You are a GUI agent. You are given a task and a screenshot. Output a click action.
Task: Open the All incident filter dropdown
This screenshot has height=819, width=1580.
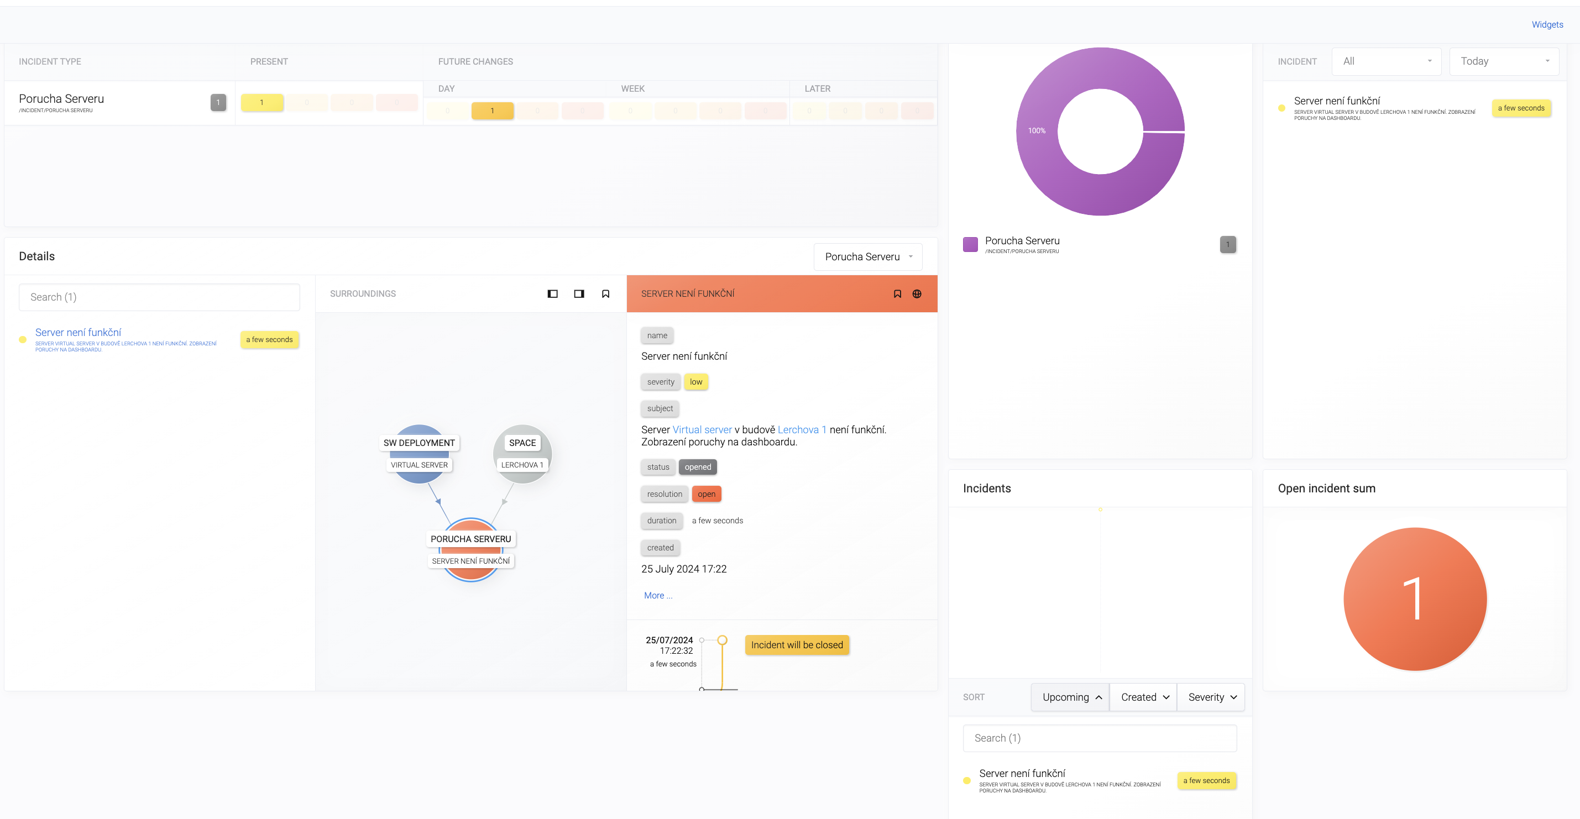pyautogui.click(x=1386, y=61)
